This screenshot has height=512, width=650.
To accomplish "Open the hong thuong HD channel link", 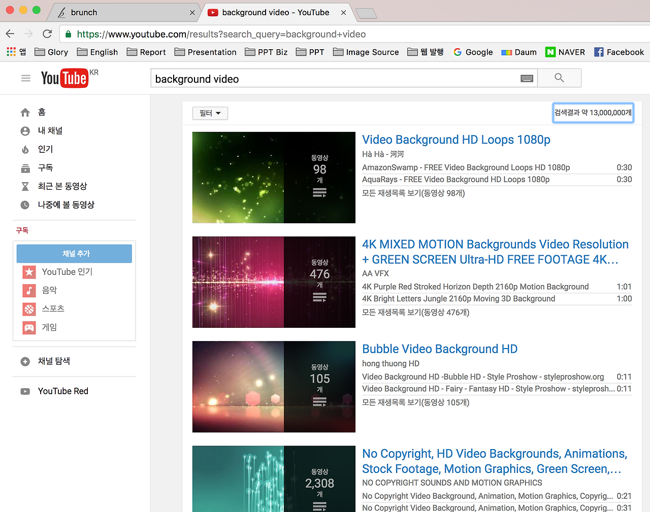I will 391,364.
